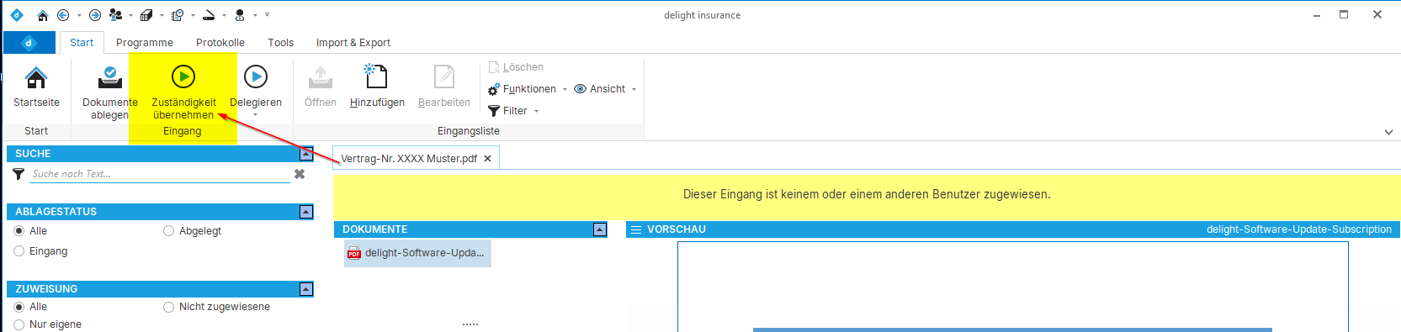The image size is (1401, 332).
Task: Click the notepad with clock icon
Action: coord(178,15)
